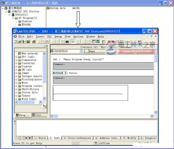Viewport: 174px width, 149px height.
Task: Select the Interface node in declaration table
Action: 60,51
